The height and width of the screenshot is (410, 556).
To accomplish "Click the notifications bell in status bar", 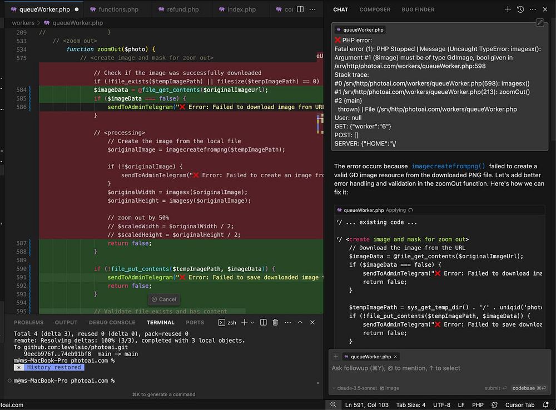I will (x=544, y=405).
